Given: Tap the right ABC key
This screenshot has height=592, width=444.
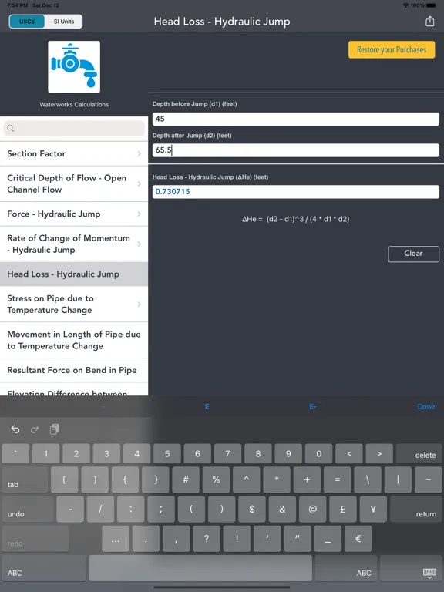Looking at the screenshot, I should pos(346,568).
